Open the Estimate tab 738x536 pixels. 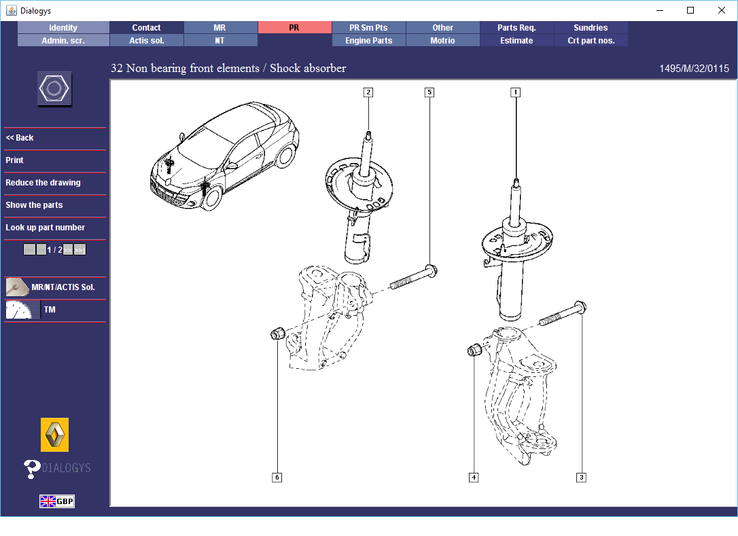(516, 41)
